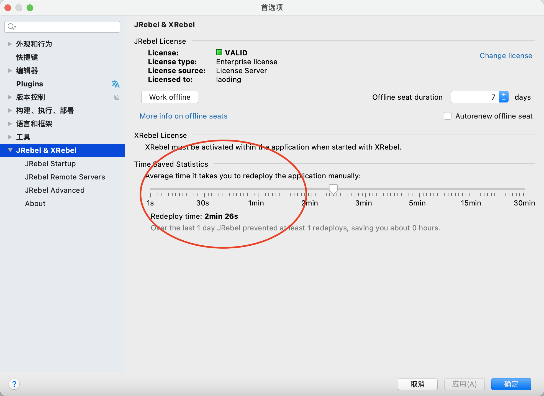Click the Change license button
This screenshot has height=396, width=544.
coord(505,55)
